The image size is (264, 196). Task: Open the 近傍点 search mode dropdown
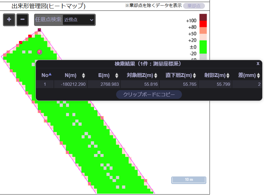coord(79,20)
